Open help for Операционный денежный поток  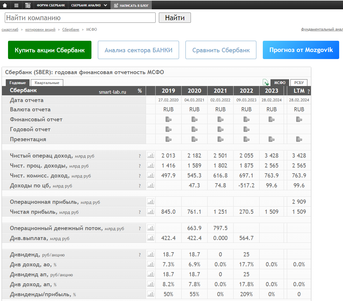pyautogui.click(x=140, y=228)
